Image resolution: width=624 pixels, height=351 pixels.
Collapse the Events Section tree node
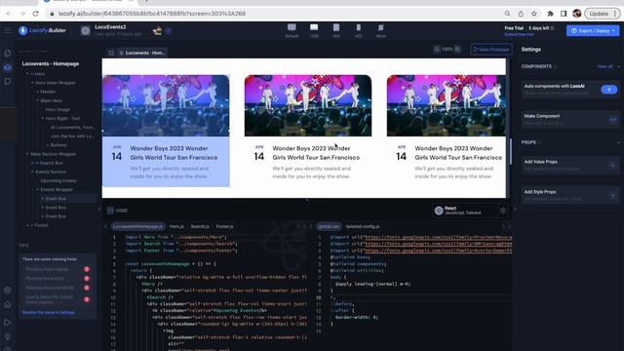(32, 172)
